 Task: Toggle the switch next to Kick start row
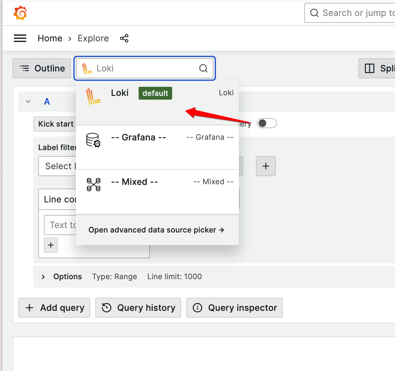[267, 123]
